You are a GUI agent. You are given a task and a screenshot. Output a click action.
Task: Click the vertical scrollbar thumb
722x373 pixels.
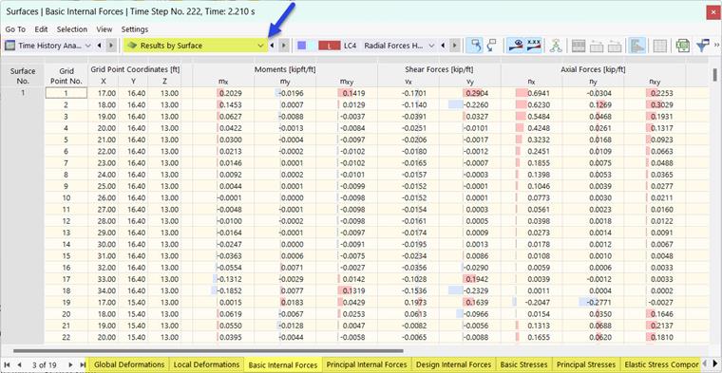pos(714,75)
